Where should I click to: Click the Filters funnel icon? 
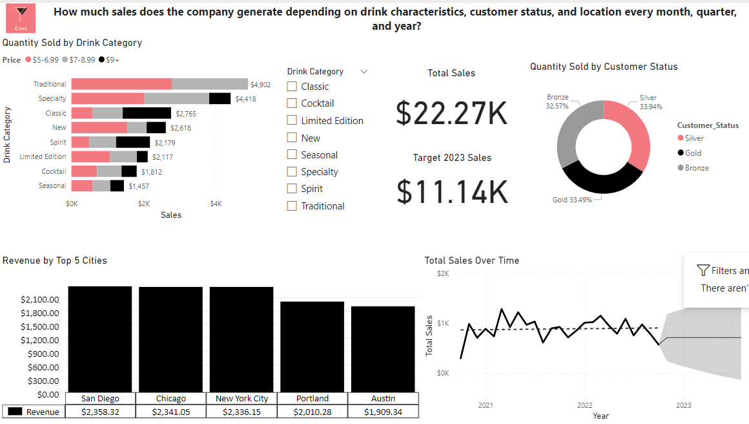pos(703,271)
